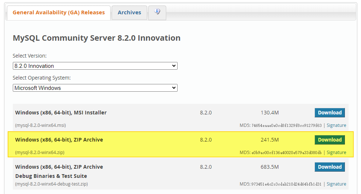This screenshot has height=194, width=361.
Task: Switch to the Archives tab
Action: coord(129,12)
